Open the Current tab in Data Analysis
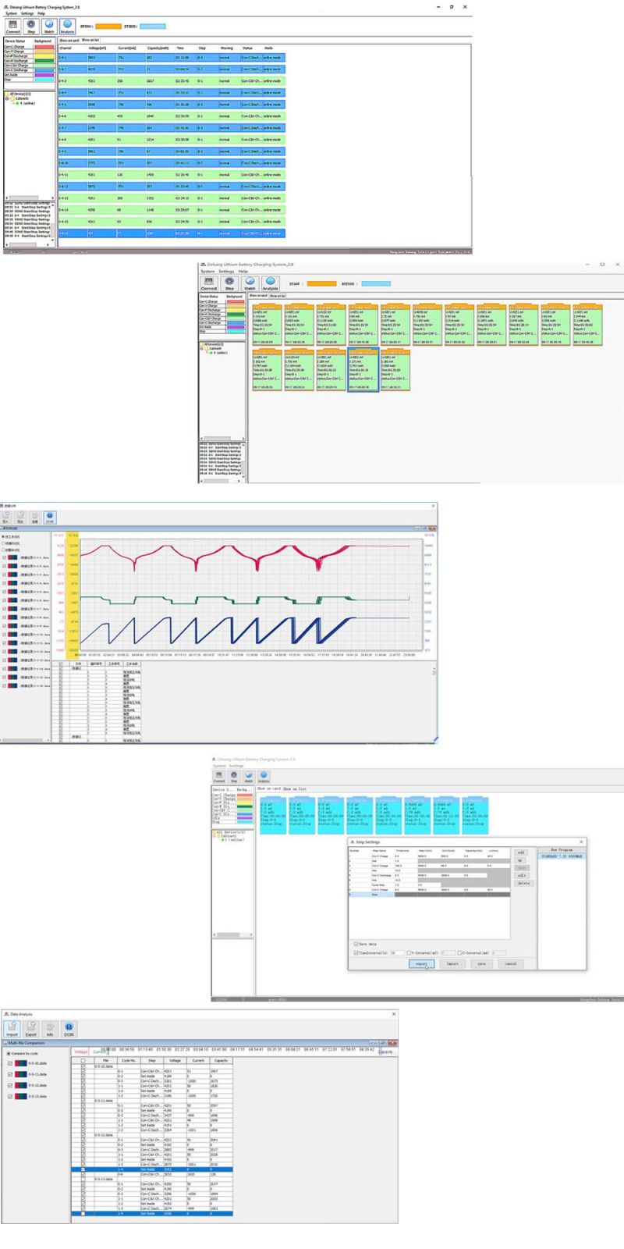The width and height of the screenshot is (624, 1249). point(101,1052)
